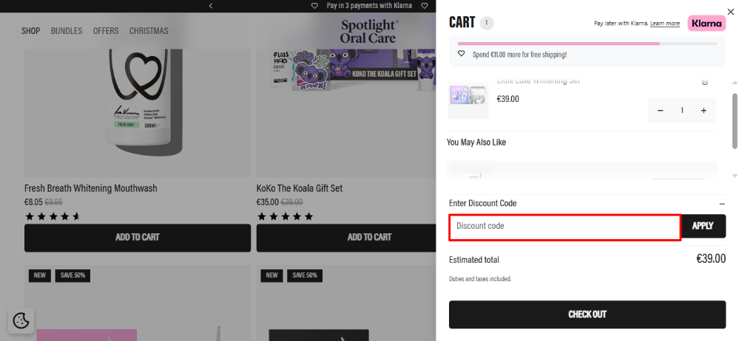Click the Koko the Koala gift set image

tap(346, 113)
